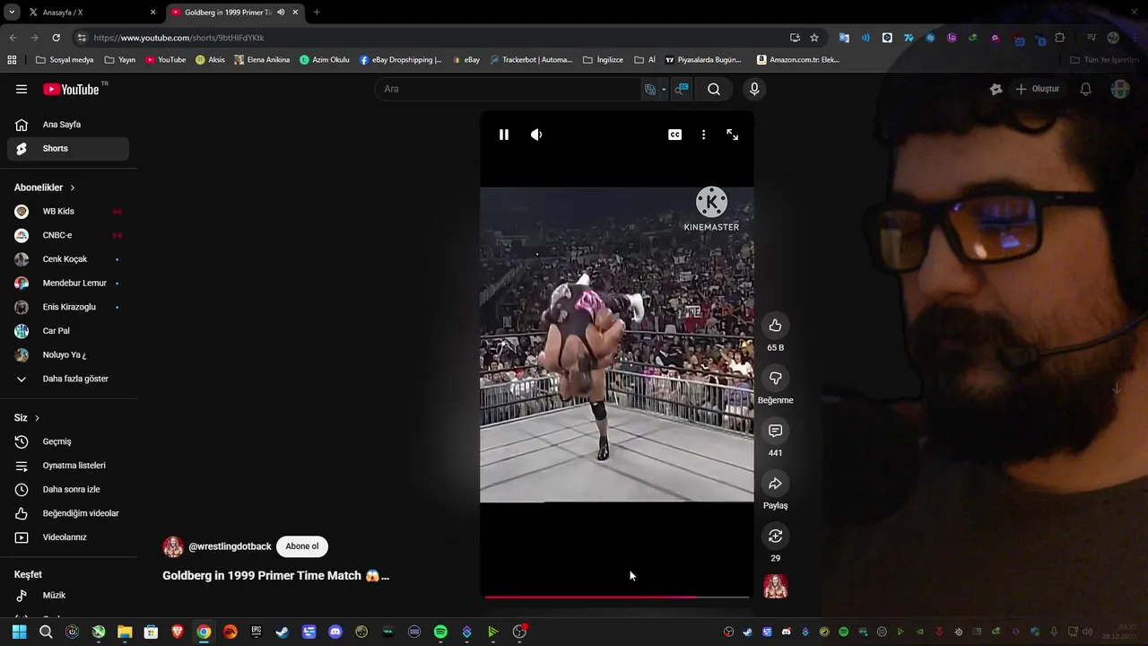The image size is (1148, 646).
Task: Open the Short's three-dot options menu
Action: (703, 135)
